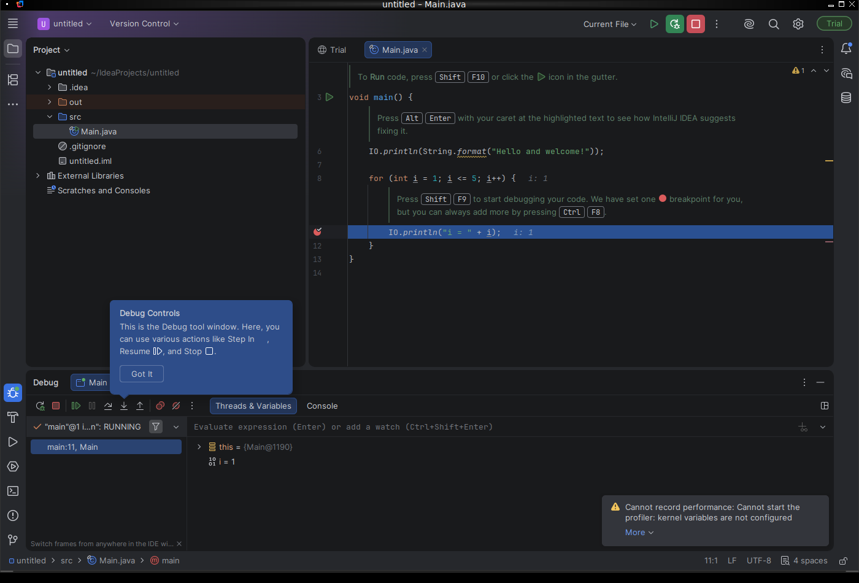Open the Database tool window
The width and height of the screenshot is (859, 583).
tap(846, 98)
